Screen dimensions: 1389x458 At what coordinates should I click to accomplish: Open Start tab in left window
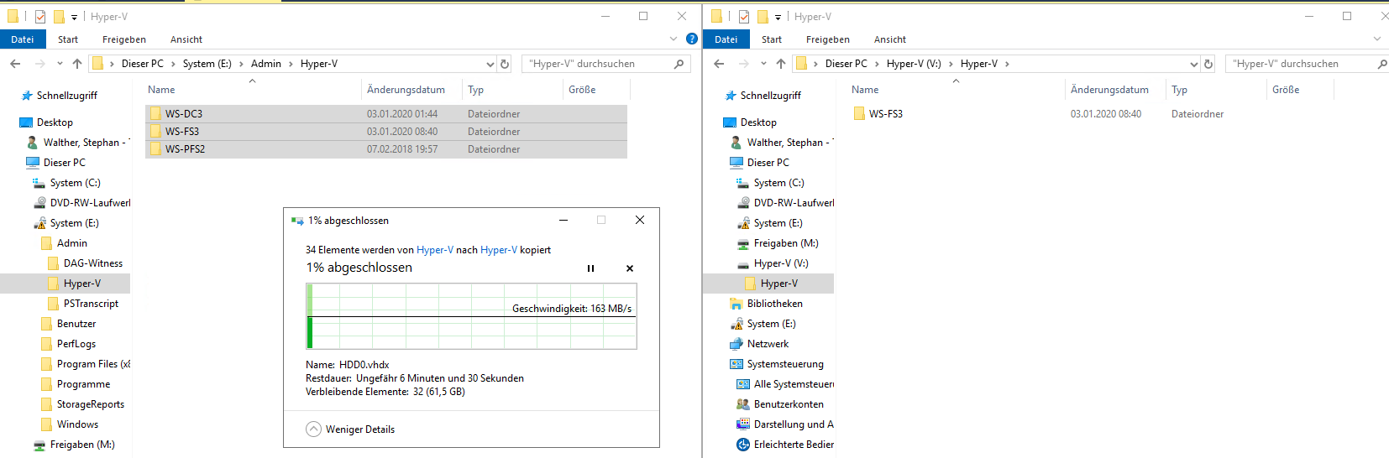click(68, 39)
